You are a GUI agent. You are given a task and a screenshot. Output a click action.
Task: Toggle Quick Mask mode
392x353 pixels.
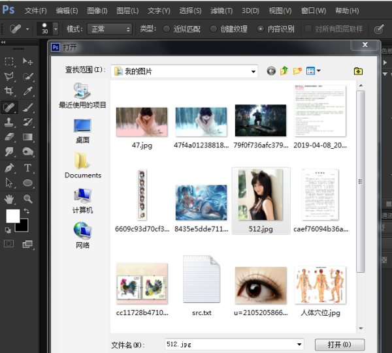8,243
